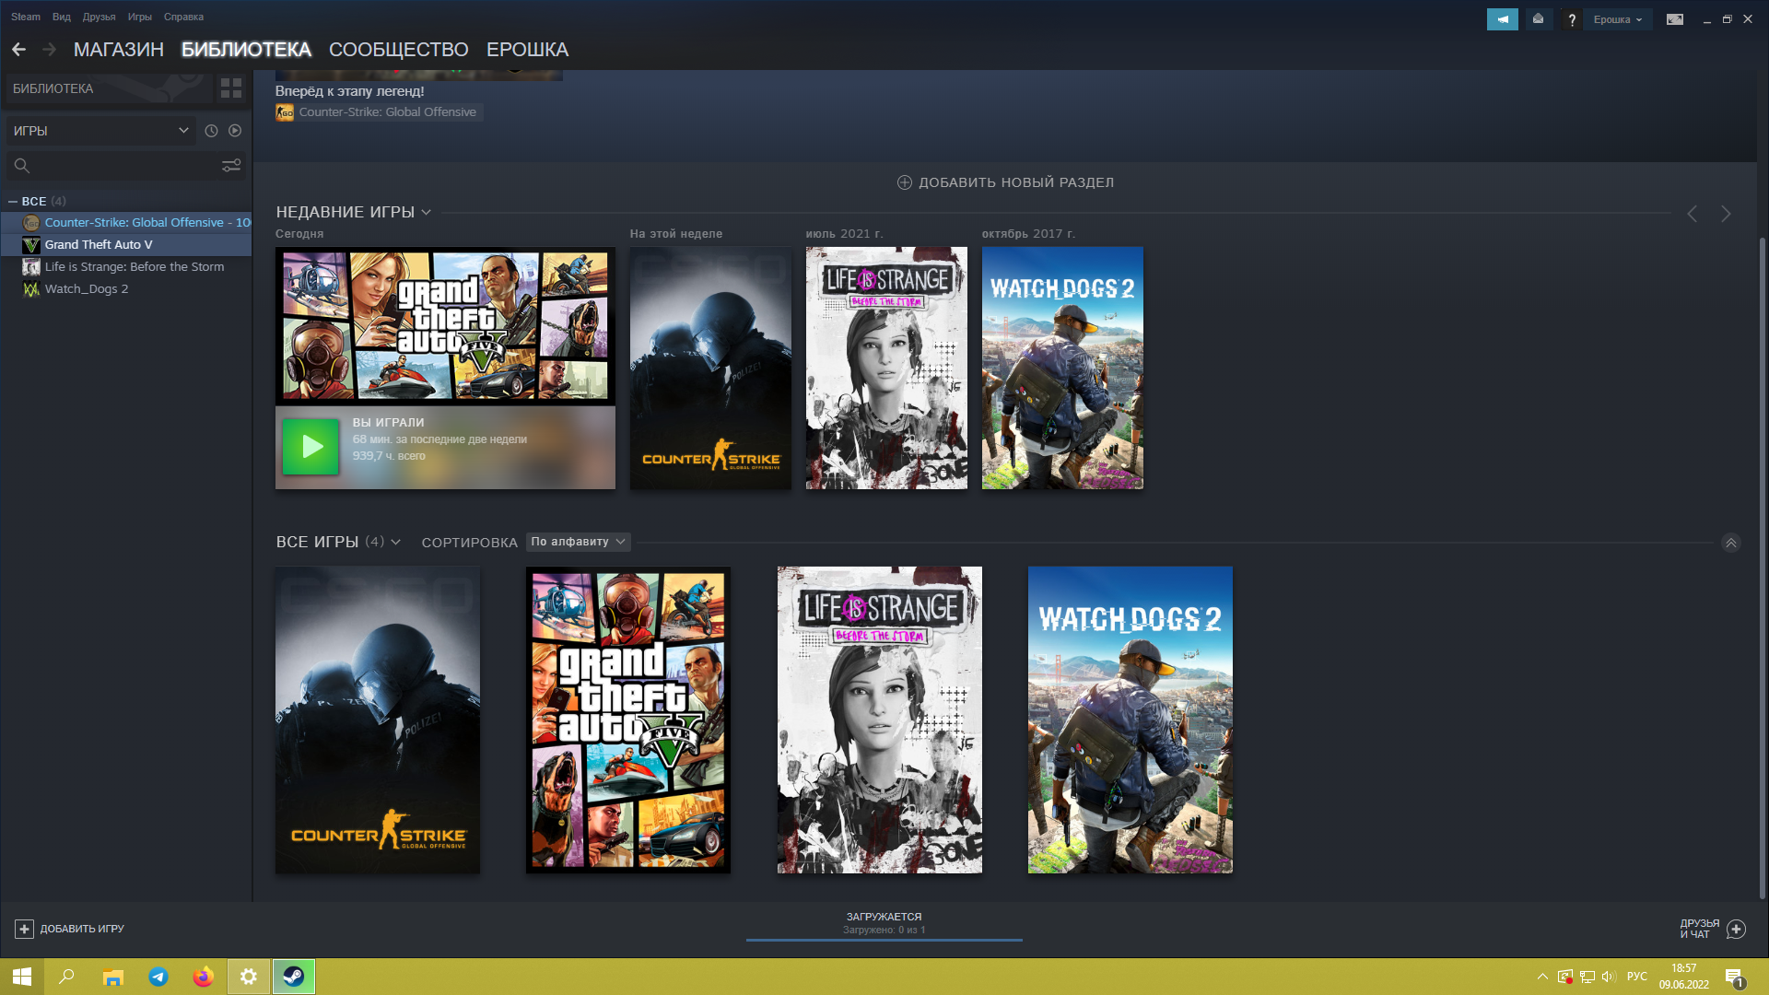Click ДОБАВИТЬ ИГРУ button

coord(69,929)
